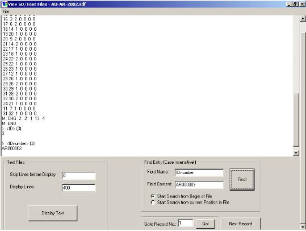The width and height of the screenshot is (306, 231).
Task: Select Start Search from current Position in File
Action: pyautogui.click(x=153, y=202)
